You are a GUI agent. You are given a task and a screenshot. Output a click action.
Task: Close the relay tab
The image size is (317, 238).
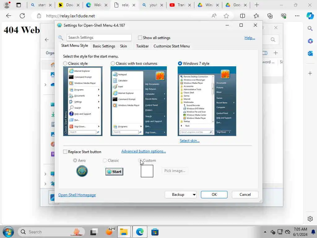[134, 5]
